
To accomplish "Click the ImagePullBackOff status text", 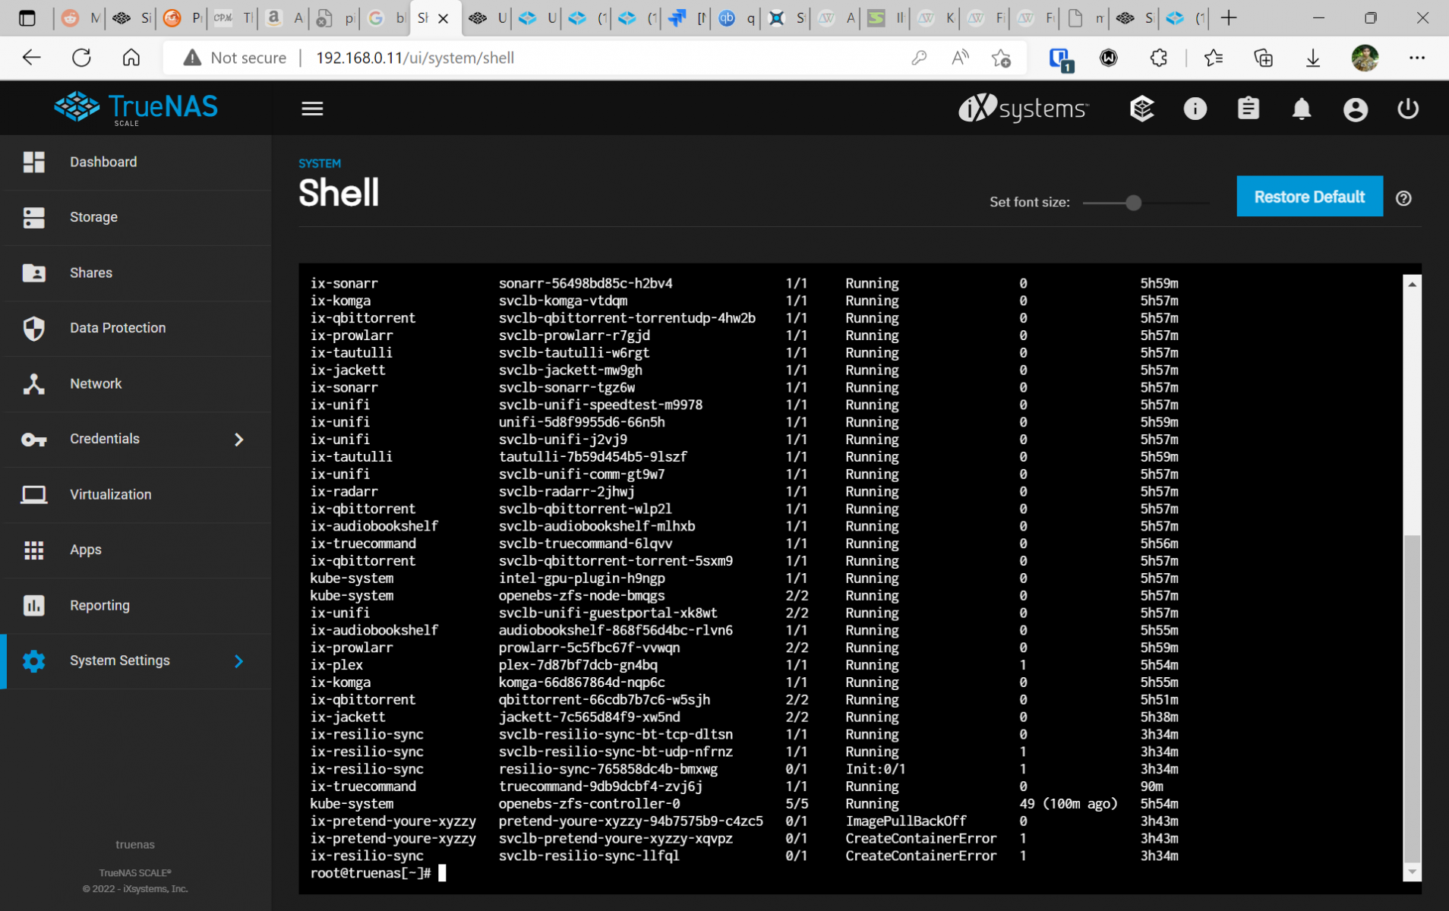I will pyautogui.click(x=906, y=821).
